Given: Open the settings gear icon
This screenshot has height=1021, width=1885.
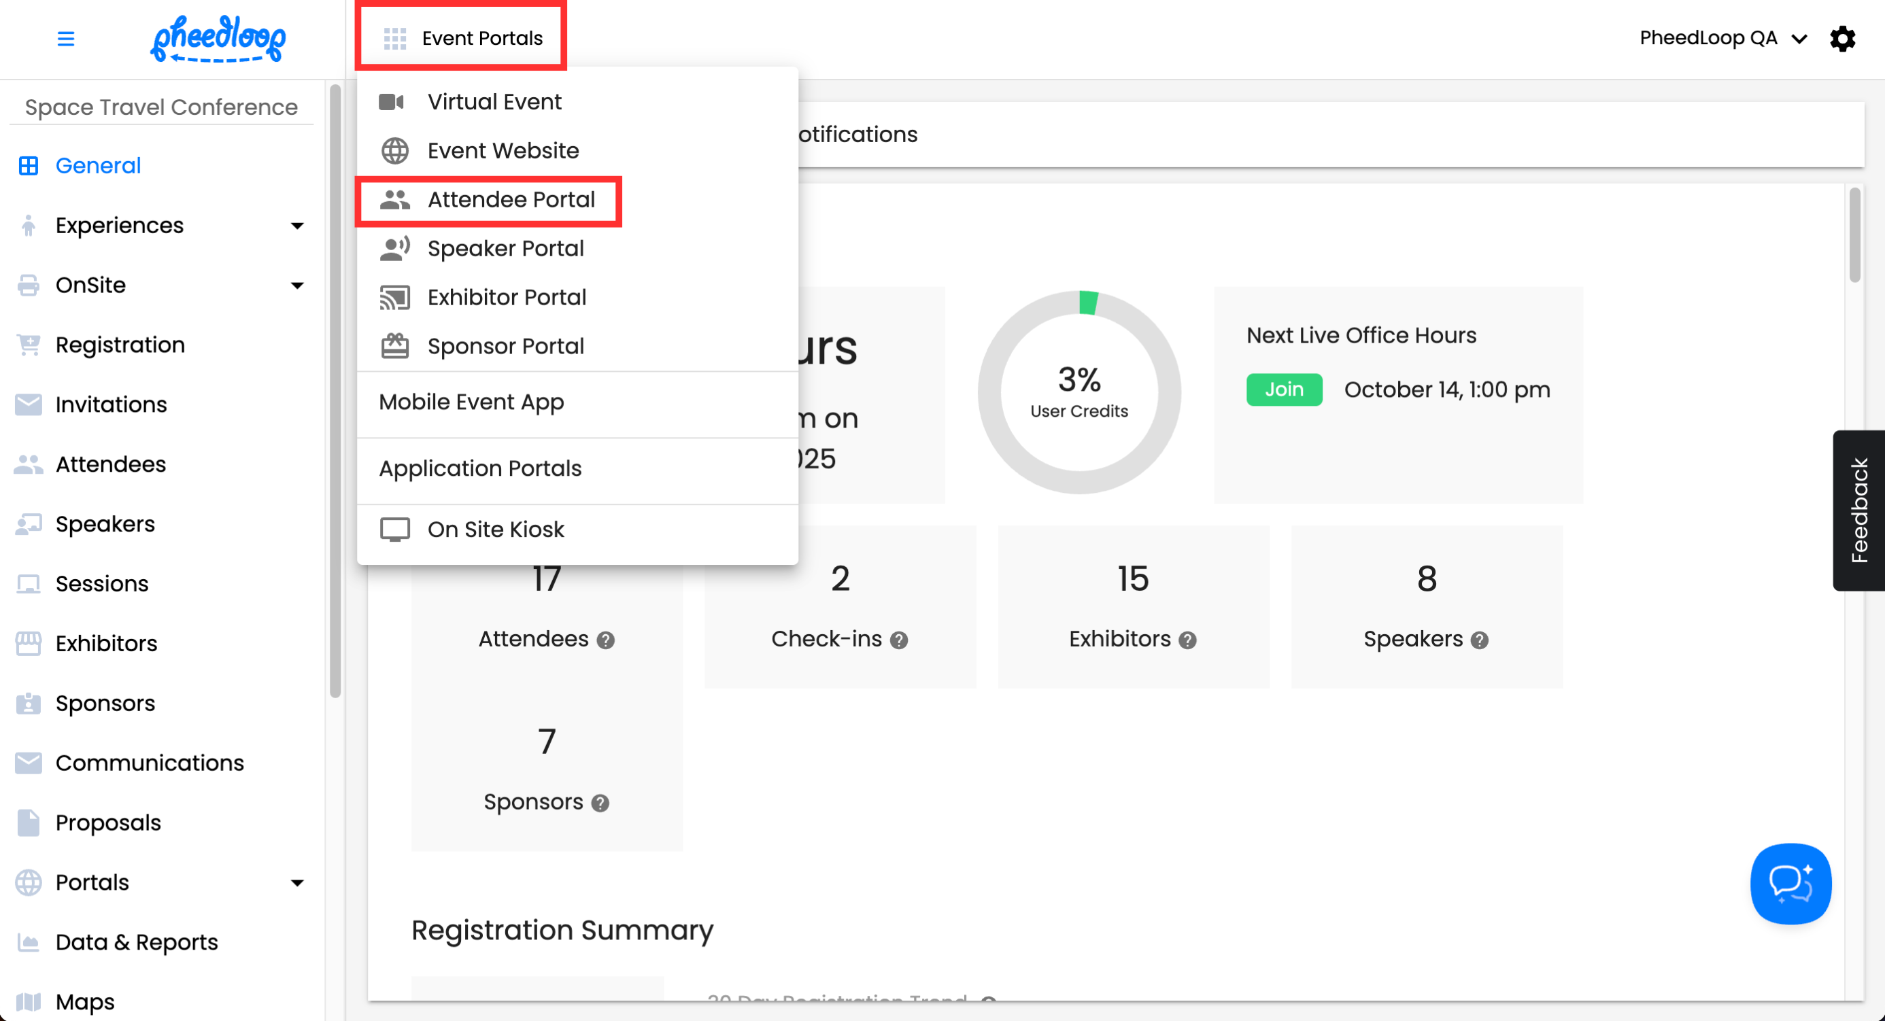Looking at the screenshot, I should coord(1842,38).
